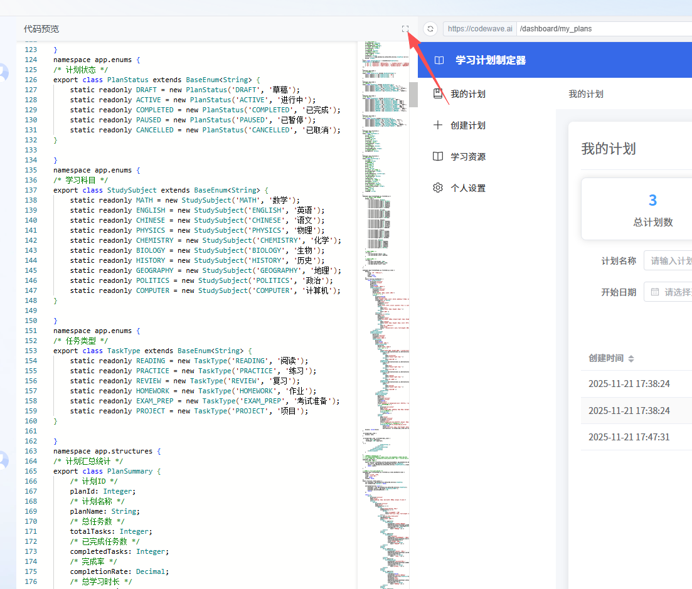The height and width of the screenshot is (589, 692).
Task: Expand code preview to fullscreen
Action: pyautogui.click(x=405, y=29)
